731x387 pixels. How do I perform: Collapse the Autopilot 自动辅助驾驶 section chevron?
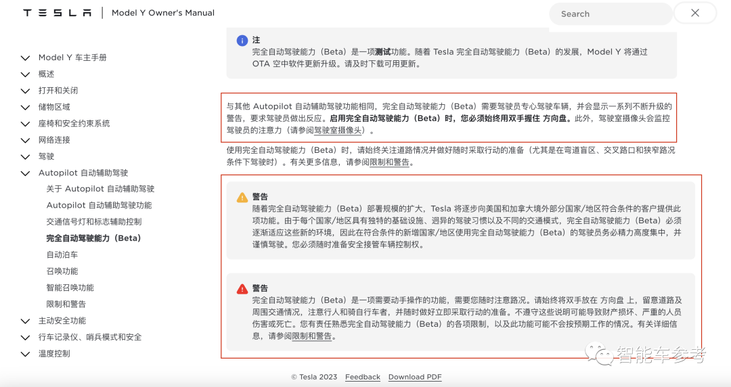(25, 173)
